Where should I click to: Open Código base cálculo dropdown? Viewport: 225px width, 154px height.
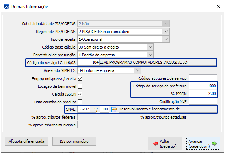[150, 47]
